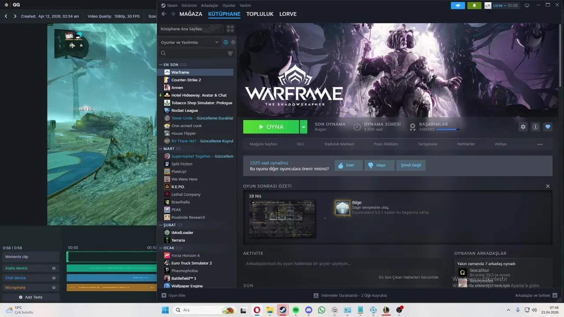Open the LORVE profile tab
Screen dimensions: 564x317
pyautogui.click(x=288, y=14)
